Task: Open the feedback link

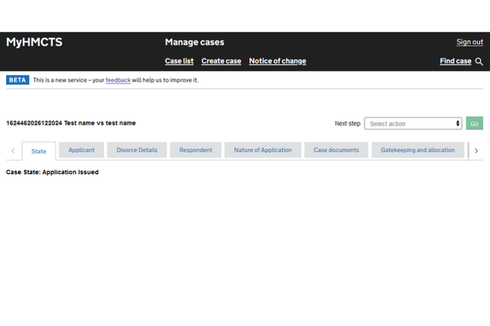Action: pyautogui.click(x=118, y=80)
